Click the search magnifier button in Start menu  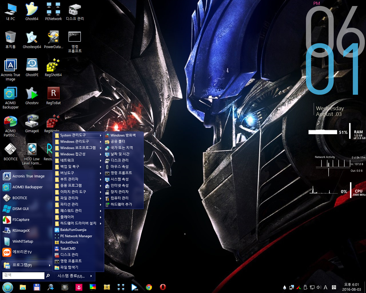pos(48,276)
